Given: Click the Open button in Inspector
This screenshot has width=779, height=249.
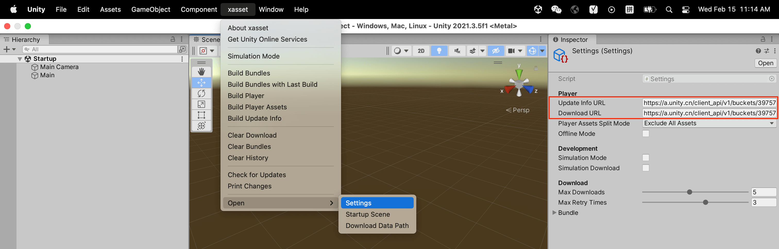Looking at the screenshot, I should point(765,63).
